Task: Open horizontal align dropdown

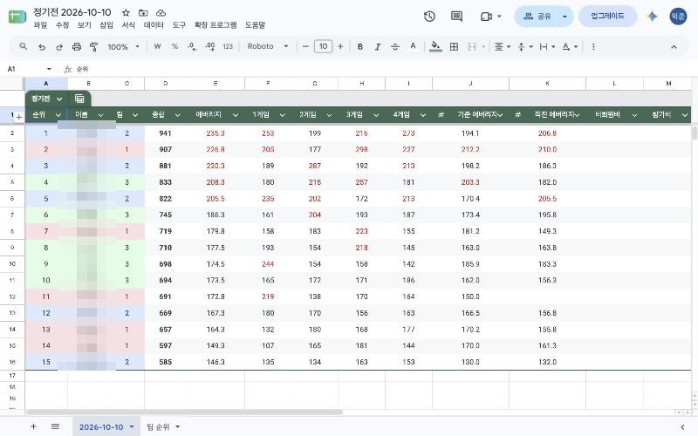Action: (x=503, y=47)
